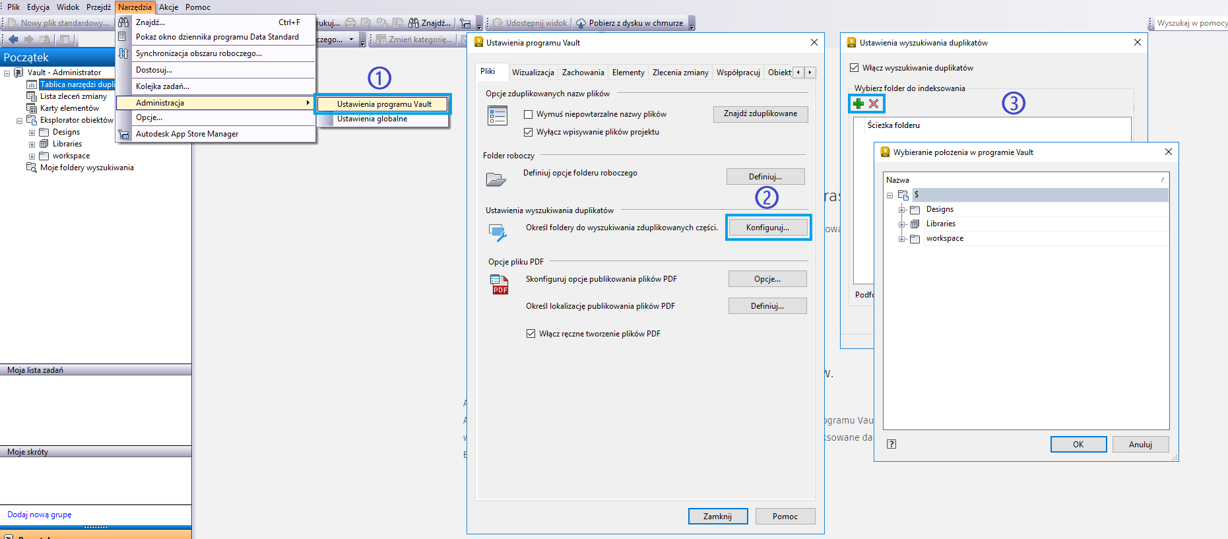This screenshot has width=1228, height=539.
Task: Collapse the $ root node in picker
Action: (889, 195)
